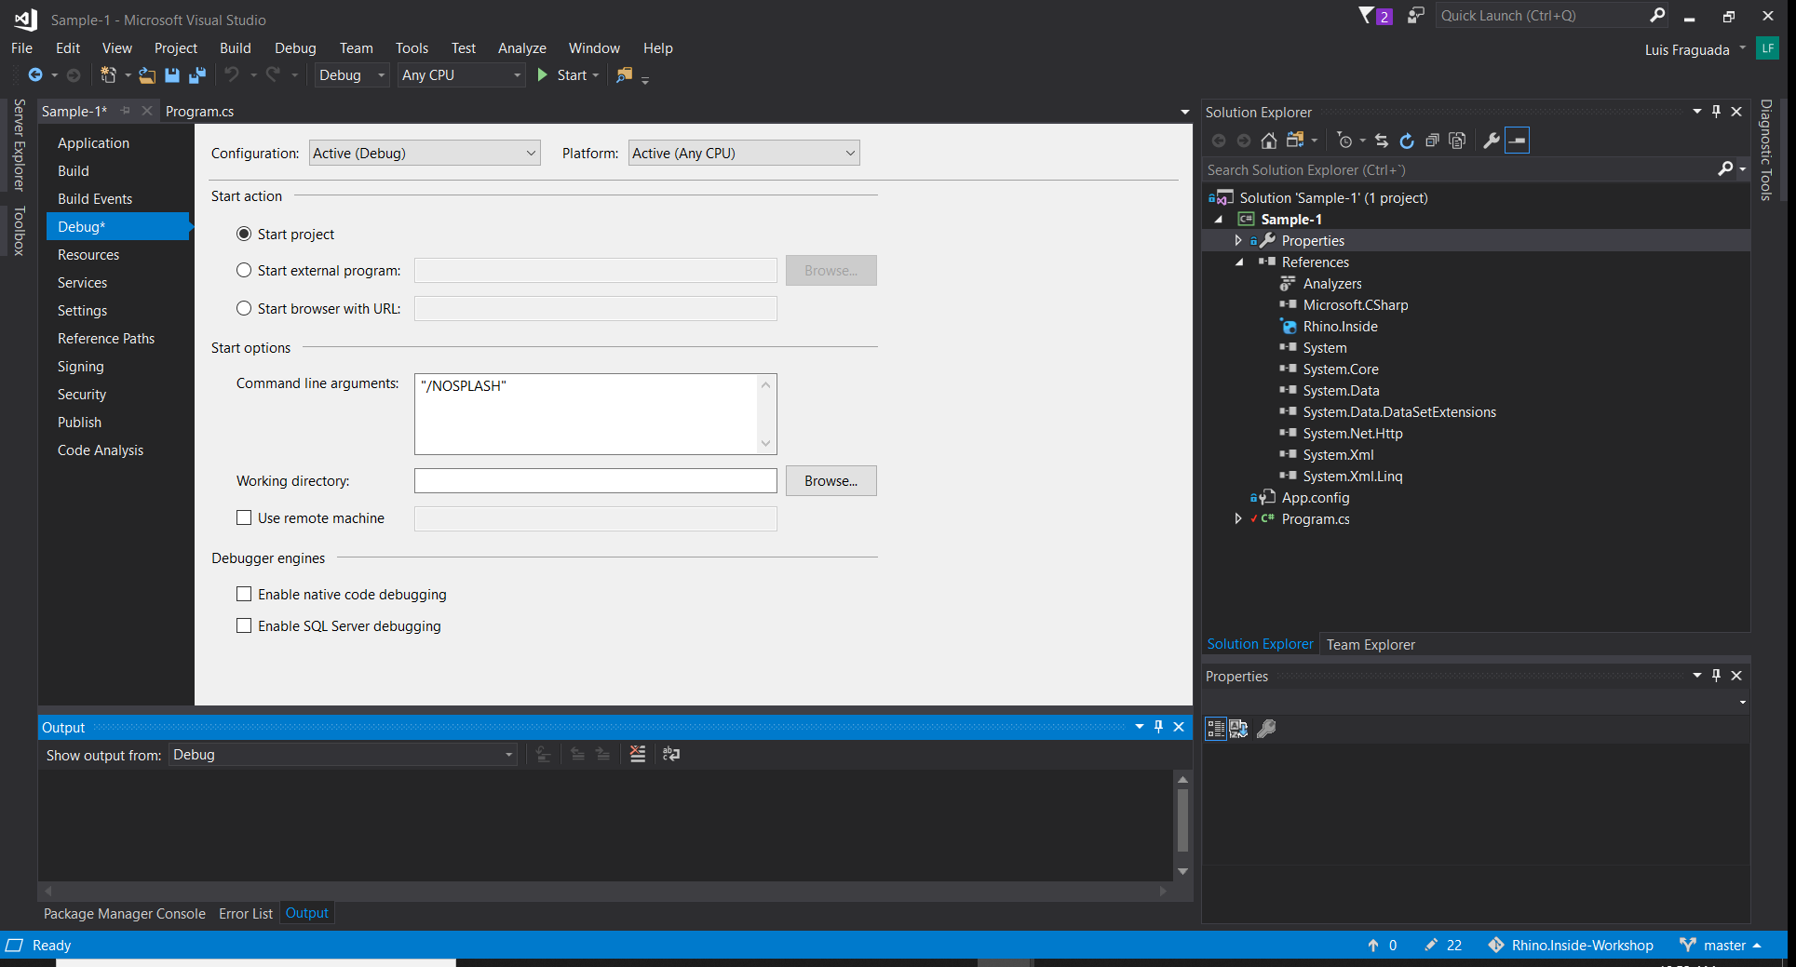
Task: Click the Find in Files toolbar icon
Action: [x=625, y=75]
